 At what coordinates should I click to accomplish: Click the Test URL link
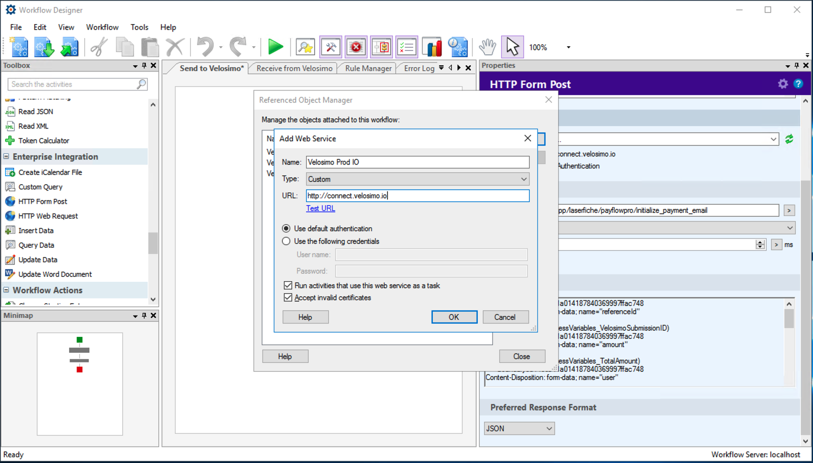point(321,208)
